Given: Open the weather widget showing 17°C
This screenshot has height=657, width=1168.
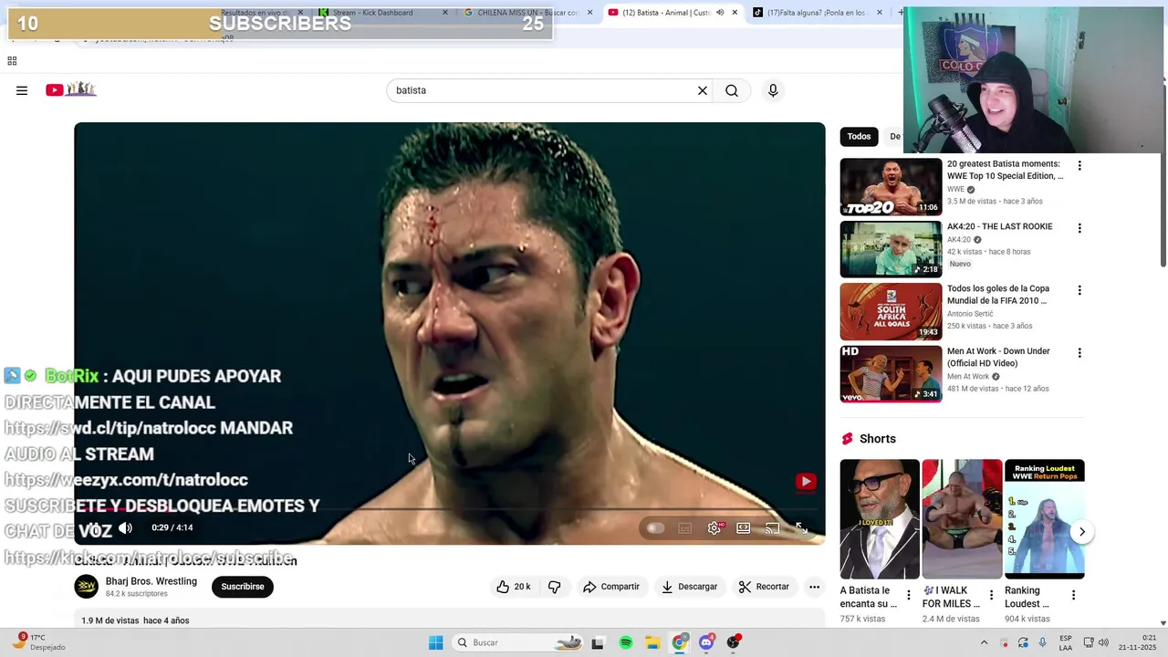Looking at the screenshot, I should (38, 642).
